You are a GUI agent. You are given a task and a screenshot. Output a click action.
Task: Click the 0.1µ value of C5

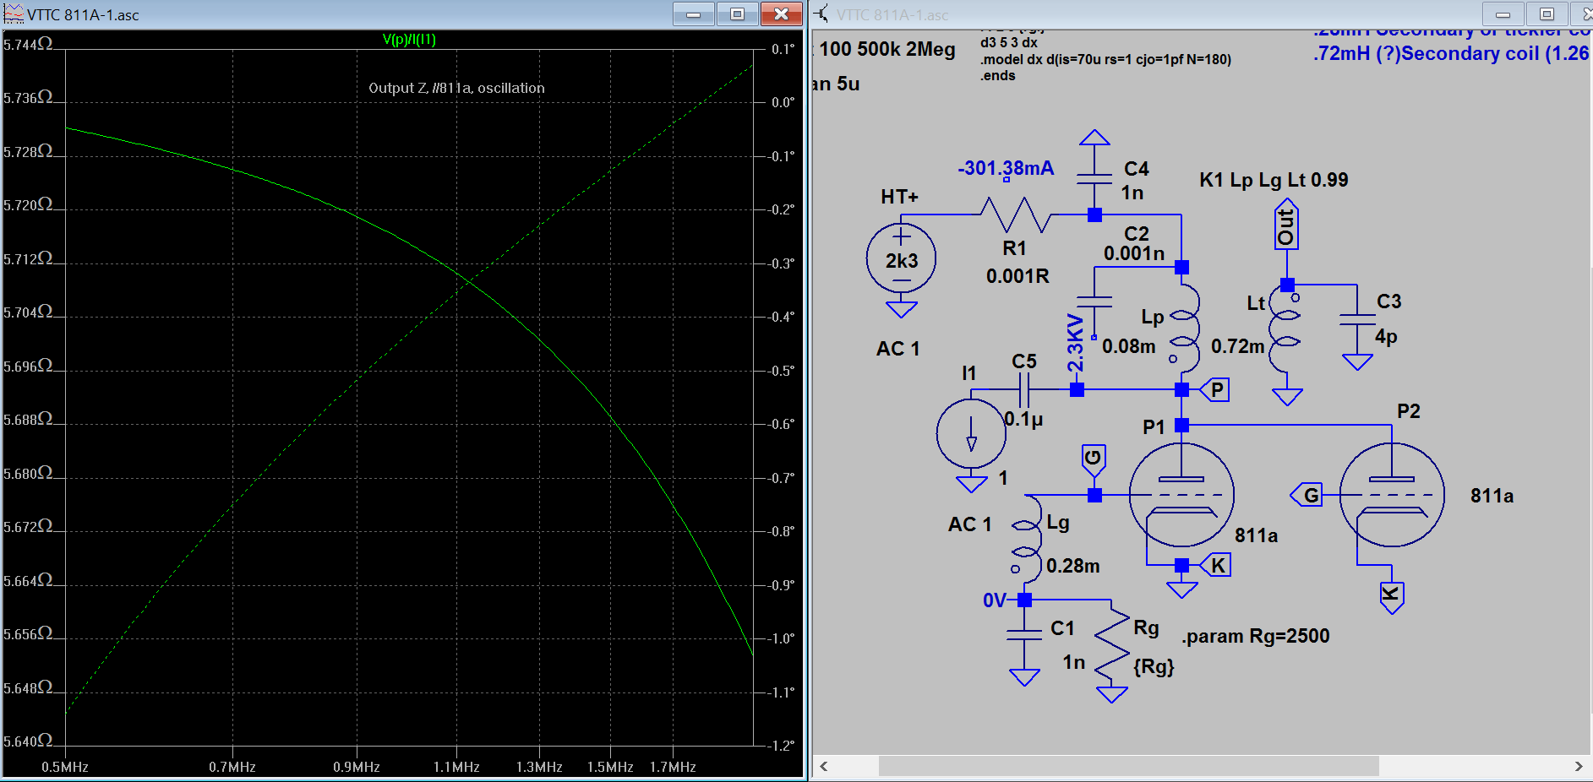tap(1023, 419)
